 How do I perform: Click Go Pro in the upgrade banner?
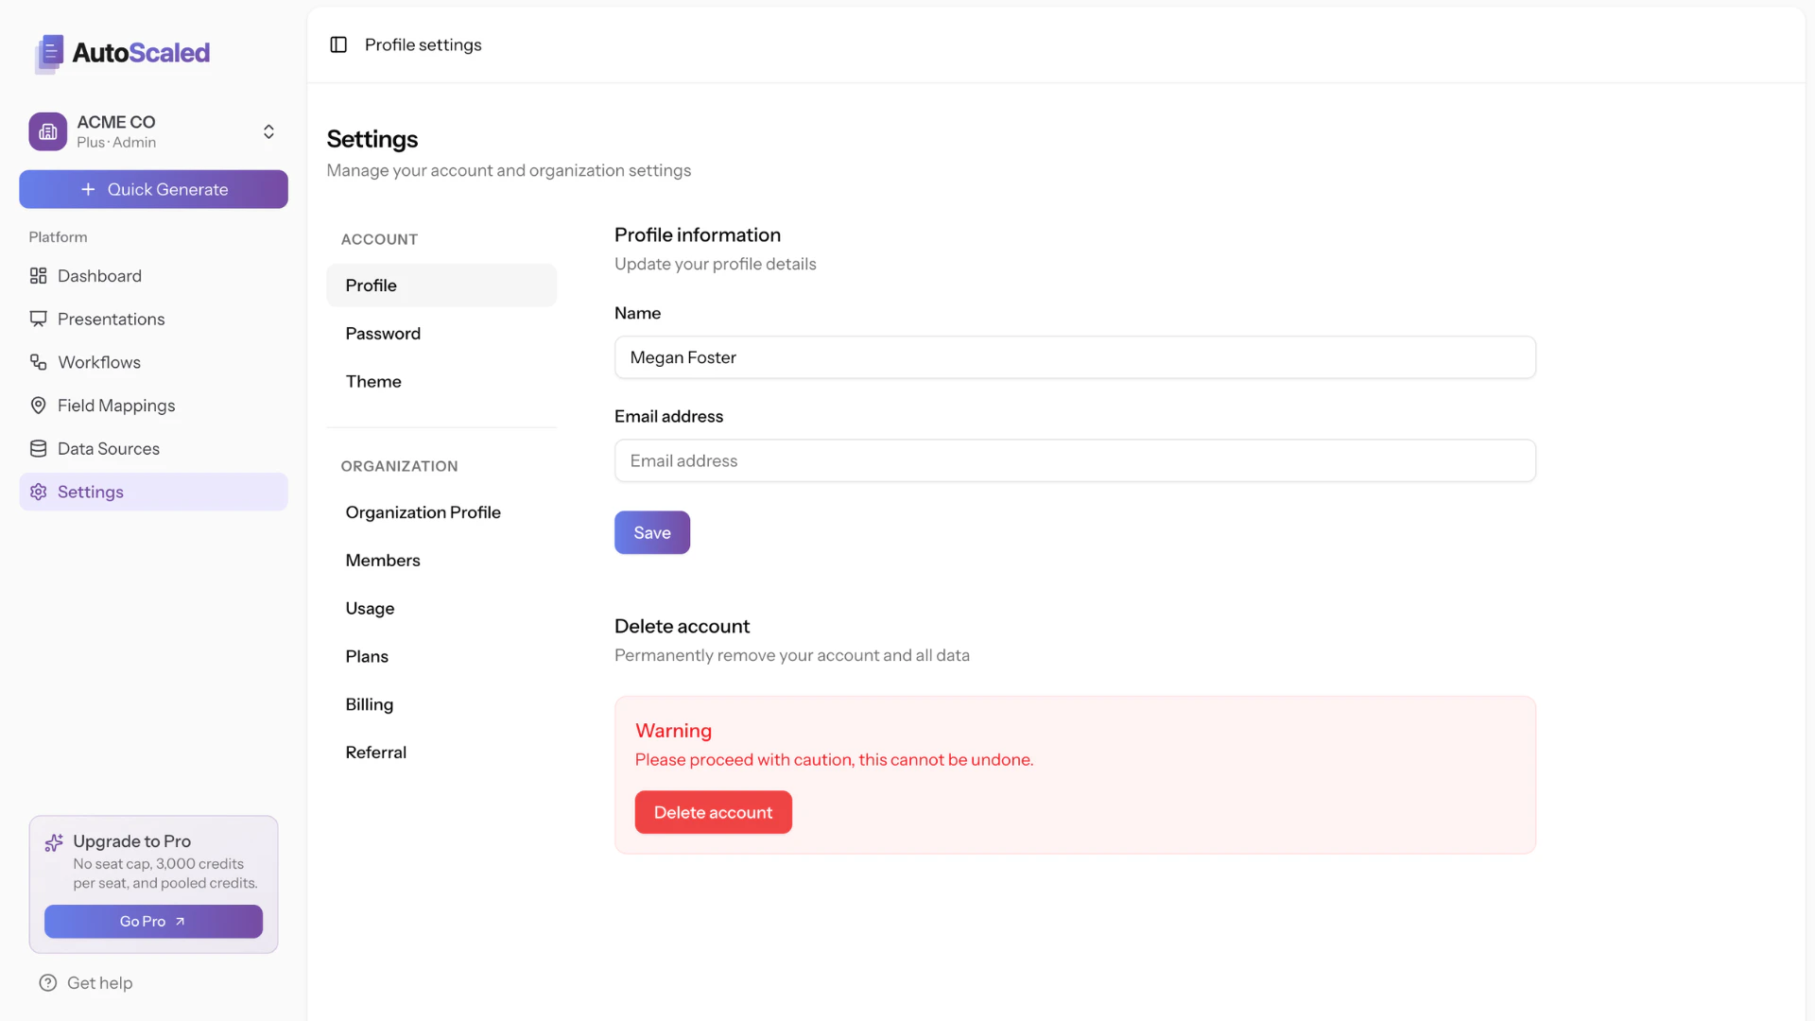tap(153, 921)
